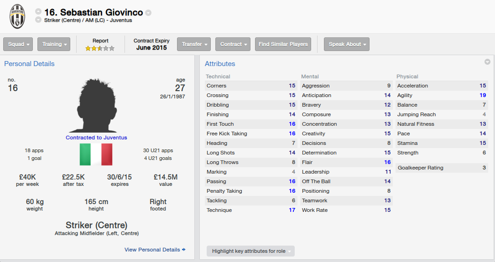Screen dimensions: 495x262
Task: Open the Training dropdown menu
Action: (54, 44)
